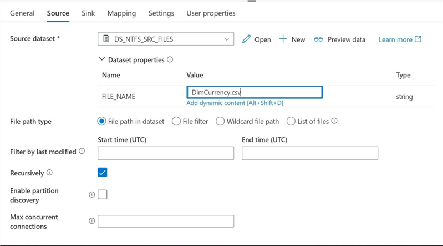This screenshot has width=443, height=246.
Task: Click the Learn more link
Action: 399,39
